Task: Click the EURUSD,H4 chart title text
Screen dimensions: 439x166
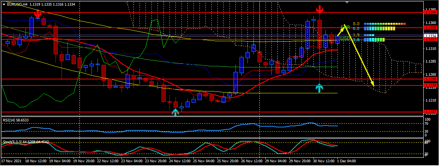Action: [18, 5]
